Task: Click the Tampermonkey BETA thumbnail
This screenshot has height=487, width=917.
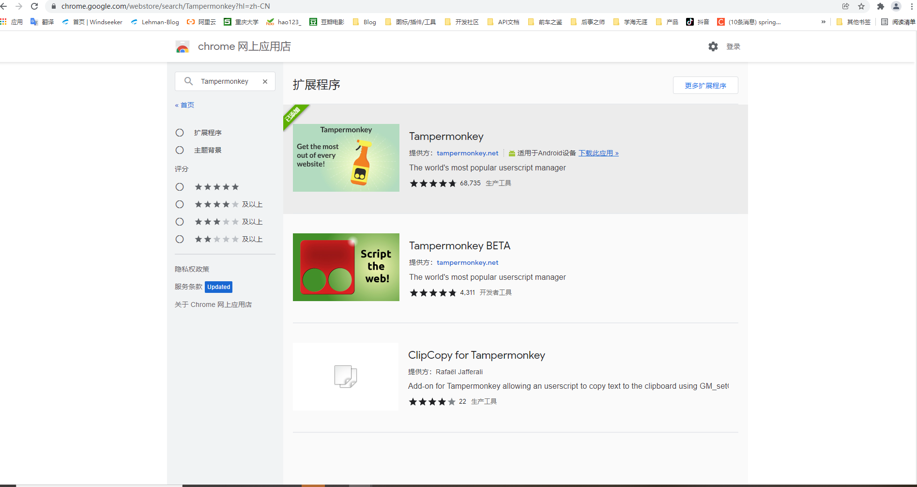Action: pos(346,267)
